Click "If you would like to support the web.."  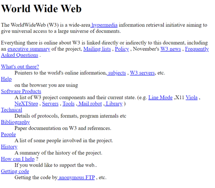tap(56, 166)
